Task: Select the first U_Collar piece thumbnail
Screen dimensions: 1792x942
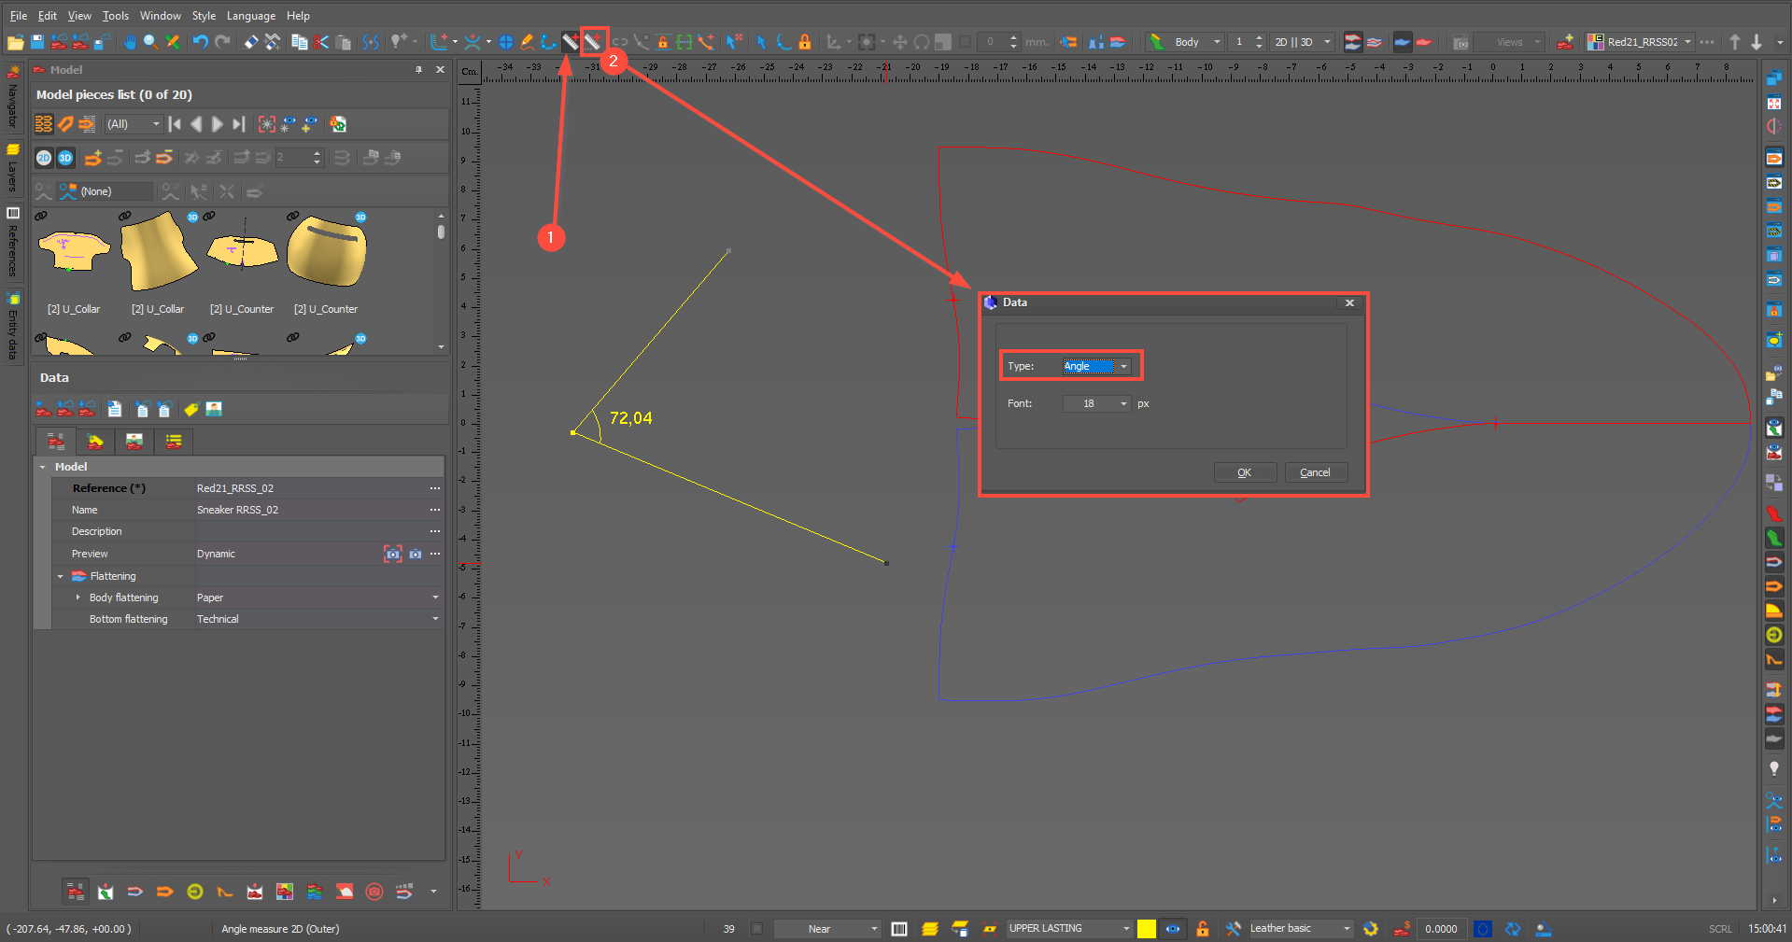Action: pos(74,252)
